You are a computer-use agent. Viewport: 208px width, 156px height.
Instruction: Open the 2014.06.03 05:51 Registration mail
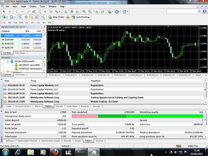pyautogui.click(x=103, y=85)
